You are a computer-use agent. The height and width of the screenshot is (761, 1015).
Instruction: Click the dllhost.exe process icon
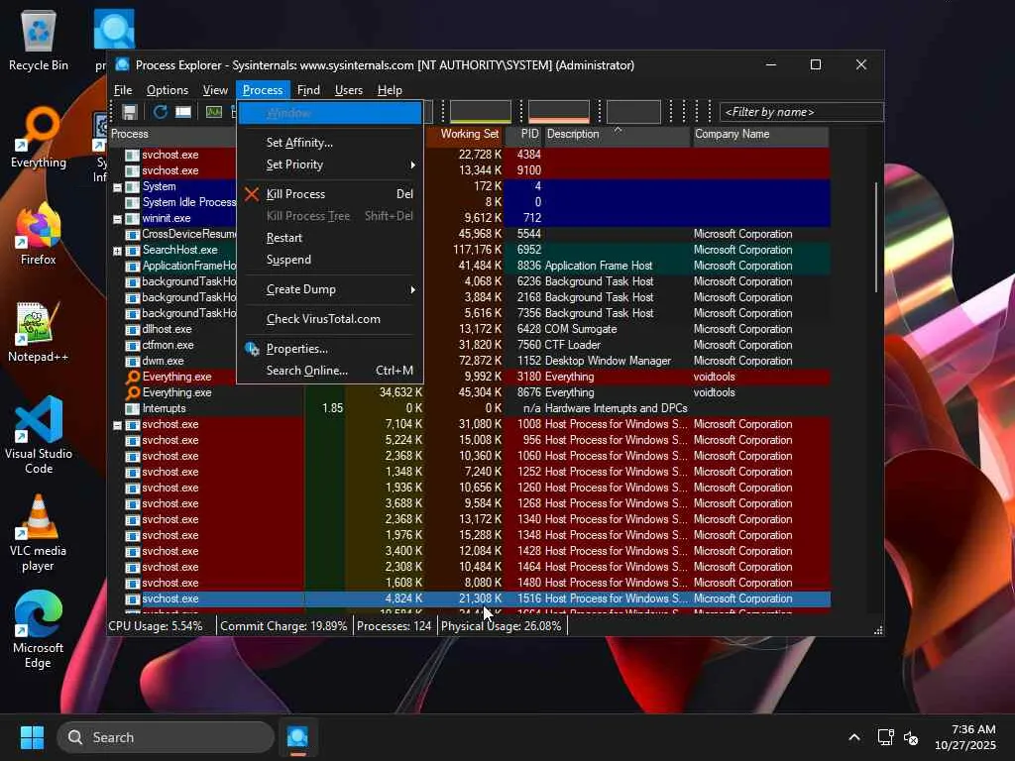coord(132,329)
